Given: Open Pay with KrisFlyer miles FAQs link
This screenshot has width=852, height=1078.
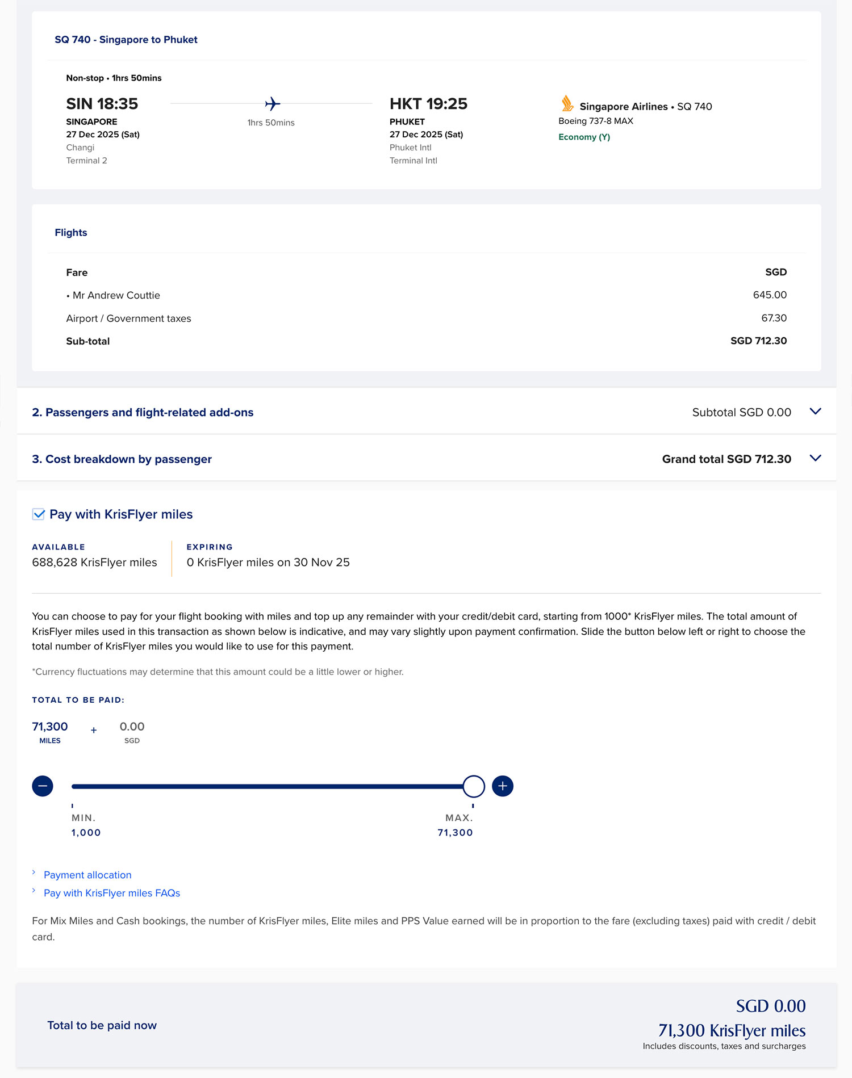Looking at the screenshot, I should pyautogui.click(x=112, y=893).
